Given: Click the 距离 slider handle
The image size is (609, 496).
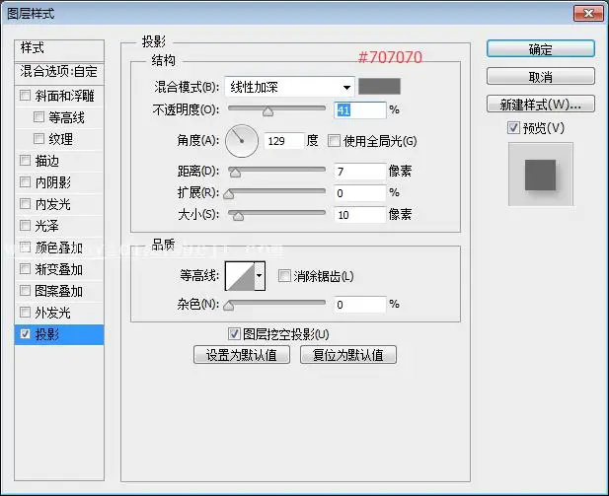Looking at the screenshot, I should (235, 173).
